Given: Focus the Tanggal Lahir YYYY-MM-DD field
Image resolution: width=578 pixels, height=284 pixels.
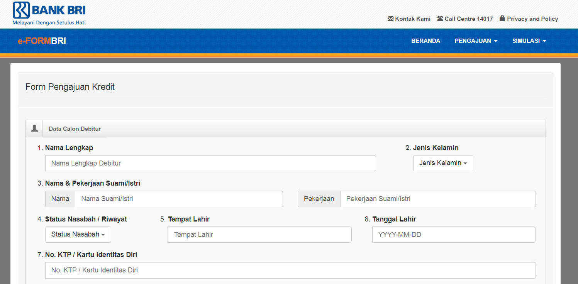Looking at the screenshot, I should [x=454, y=235].
